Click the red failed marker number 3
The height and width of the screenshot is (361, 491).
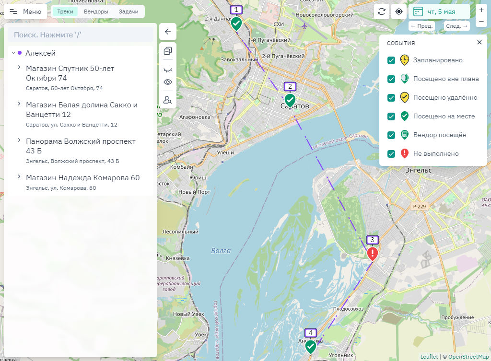coord(373,253)
